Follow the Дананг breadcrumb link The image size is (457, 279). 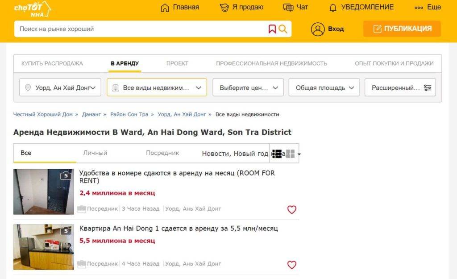click(x=91, y=114)
